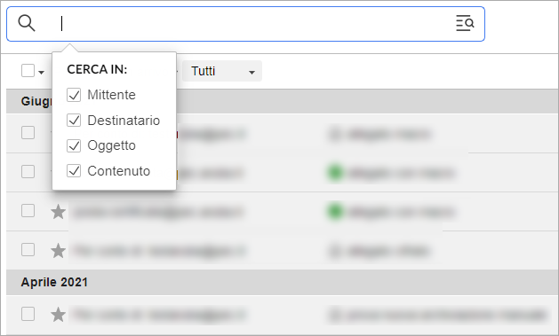Toggle the Oggetto checkbox
Screen dimensions: 559x336
coord(74,145)
